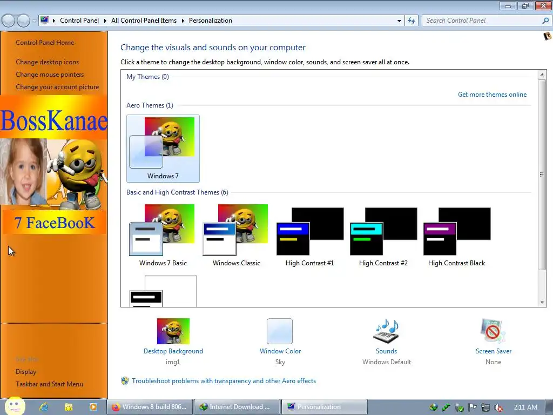Image resolution: width=553 pixels, height=415 pixels.
Task: Open the Sounds settings icon
Action: (386, 331)
